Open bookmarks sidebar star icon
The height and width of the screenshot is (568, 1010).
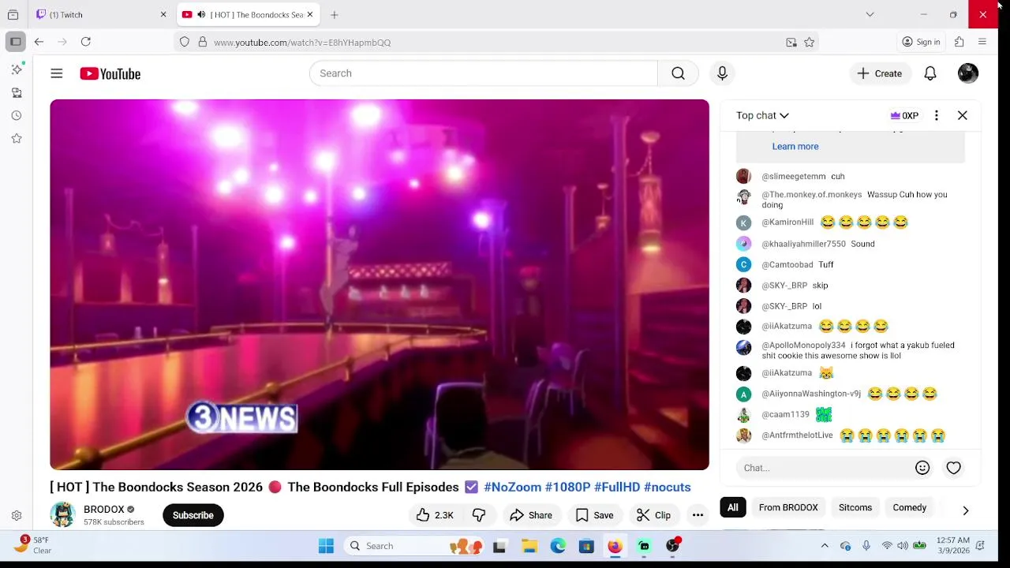[17, 138]
